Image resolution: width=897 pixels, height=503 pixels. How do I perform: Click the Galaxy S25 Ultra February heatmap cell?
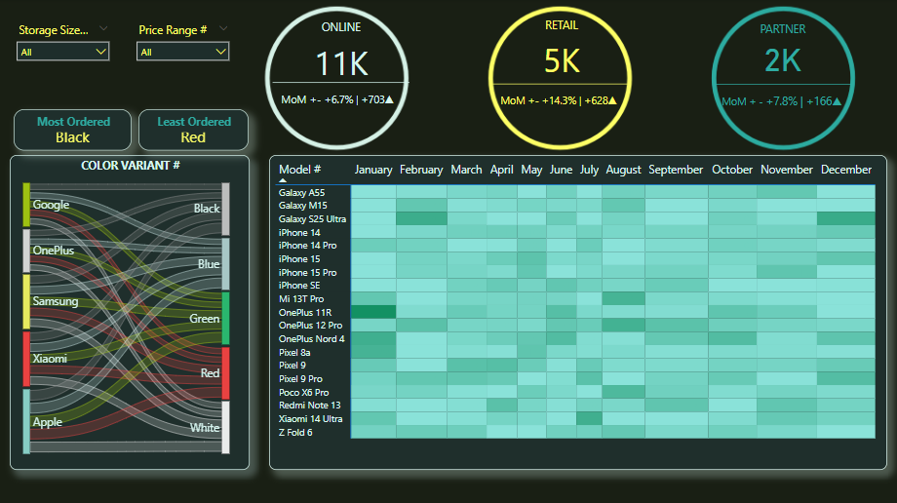(421, 218)
